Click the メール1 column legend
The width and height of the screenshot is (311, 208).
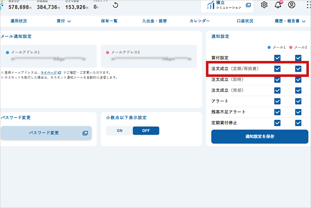coord(277,47)
